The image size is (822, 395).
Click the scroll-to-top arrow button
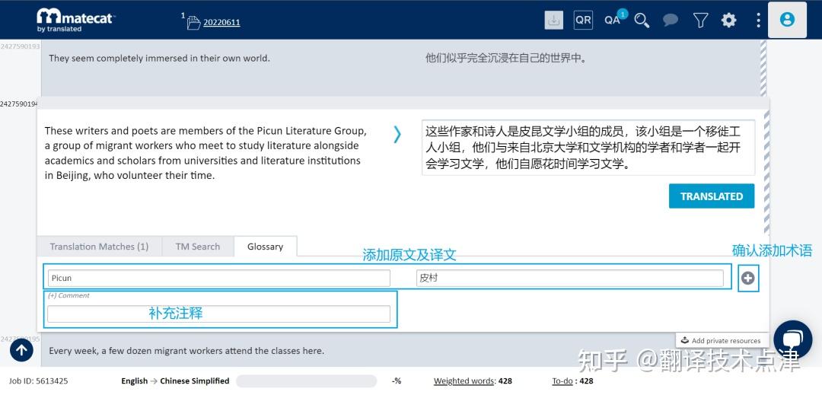click(21, 350)
